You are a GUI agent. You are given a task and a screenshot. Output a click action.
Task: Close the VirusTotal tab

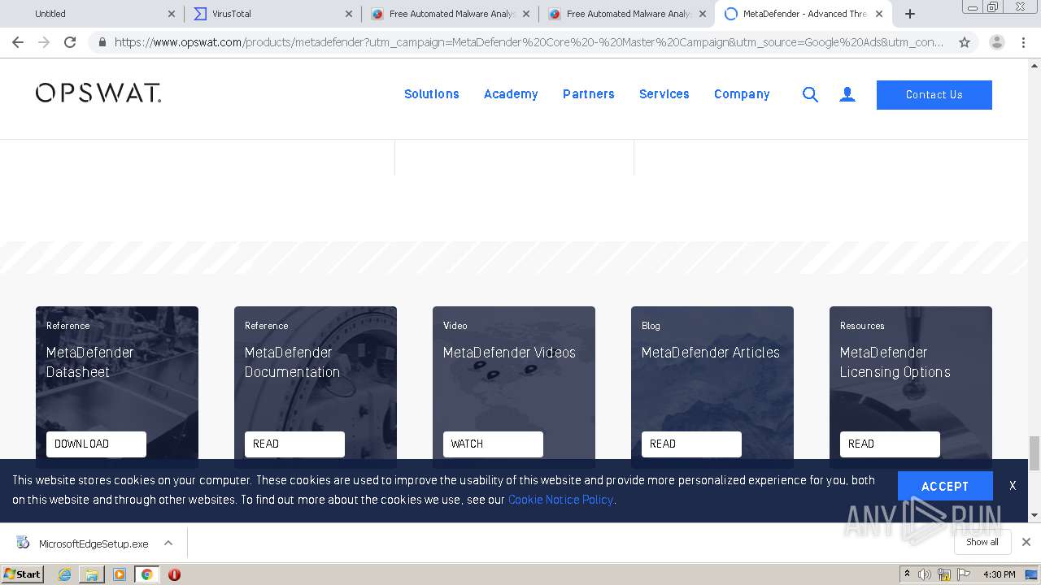pyautogui.click(x=348, y=14)
